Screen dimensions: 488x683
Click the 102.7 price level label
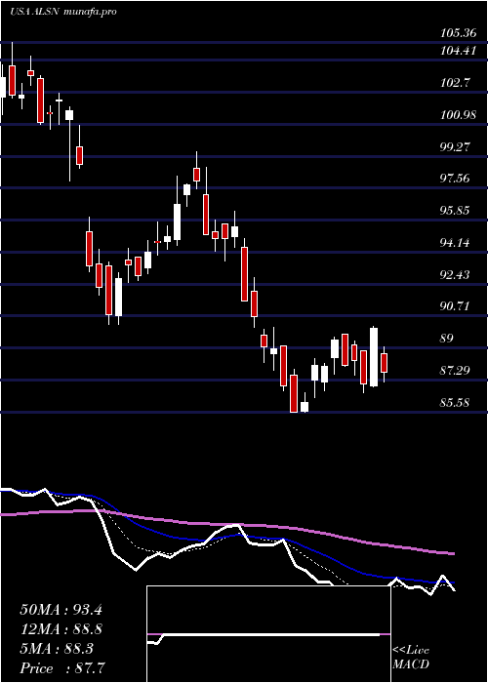455,83
